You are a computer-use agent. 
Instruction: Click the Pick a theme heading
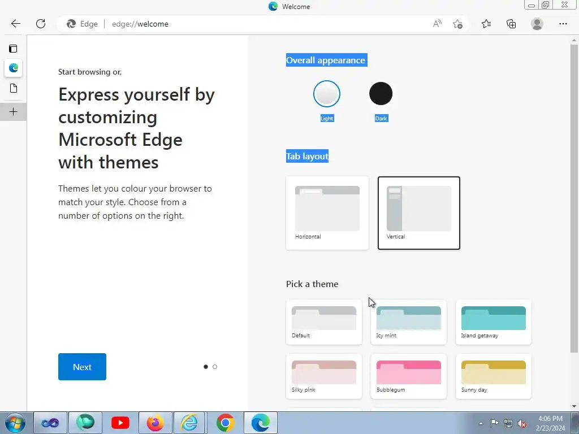point(312,284)
